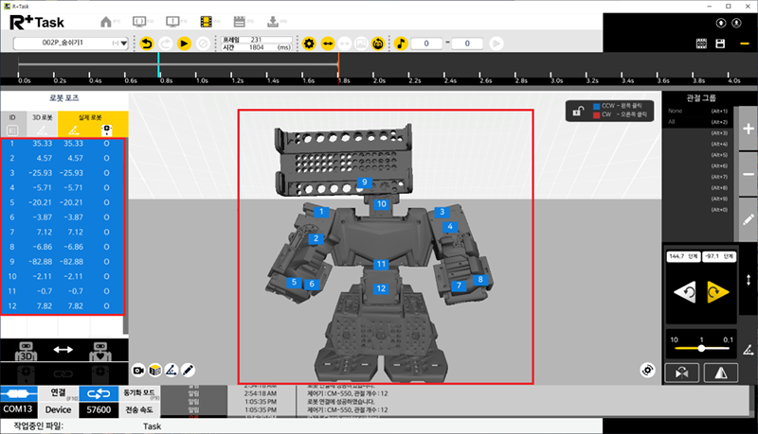The height and width of the screenshot is (434, 758).
Task: Open the 57600 baud rate selector
Action: coord(99,410)
